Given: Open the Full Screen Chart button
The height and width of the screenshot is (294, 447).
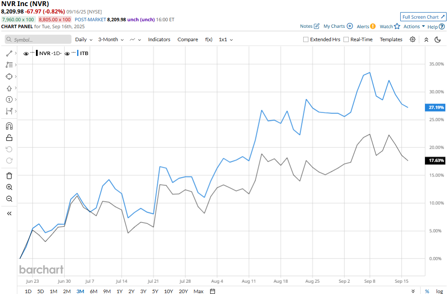Looking at the screenshot, I should point(423,17).
